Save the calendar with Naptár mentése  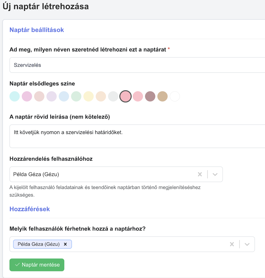[x=37, y=265]
